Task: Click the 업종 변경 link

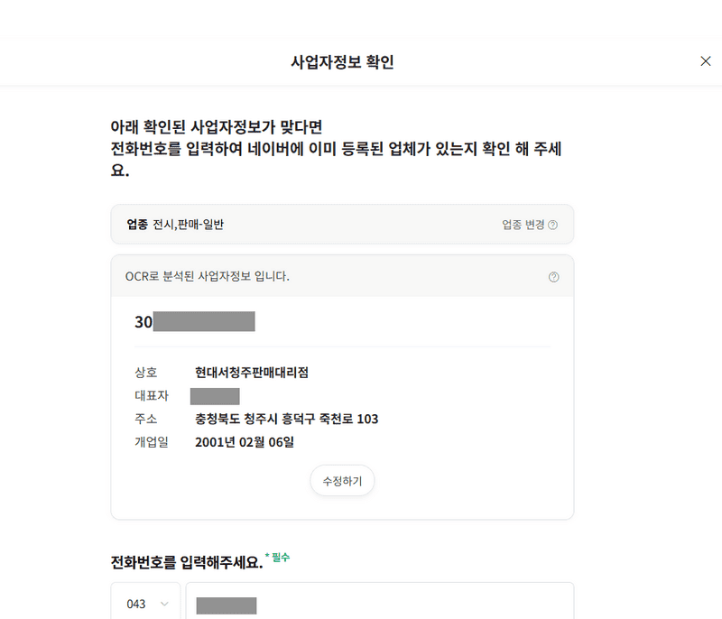Action: coord(523,225)
